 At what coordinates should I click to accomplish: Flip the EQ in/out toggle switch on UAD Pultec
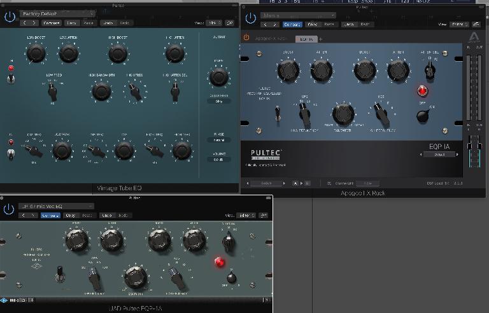(60, 274)
